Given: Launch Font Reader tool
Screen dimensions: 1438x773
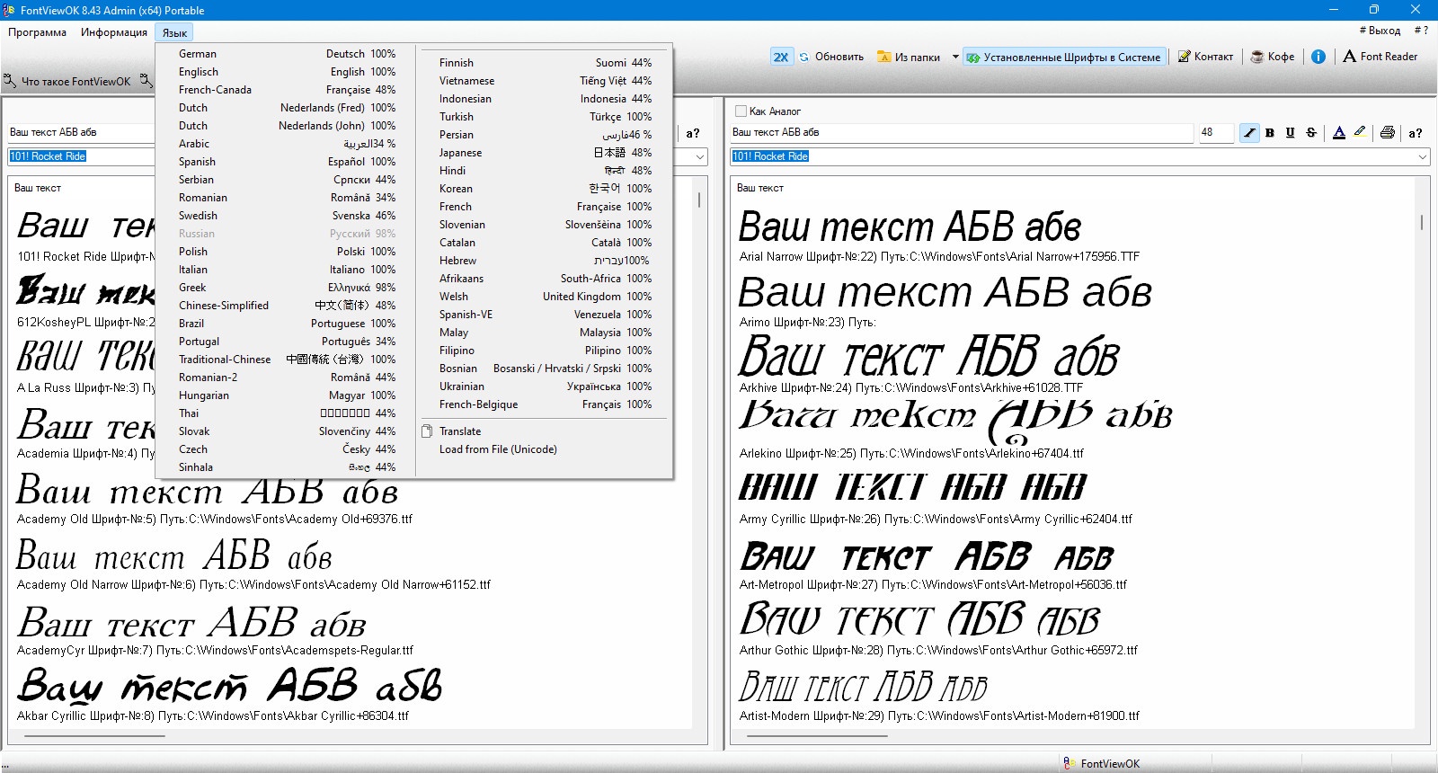Looking at the screenshot, I should click(1380, 57).
